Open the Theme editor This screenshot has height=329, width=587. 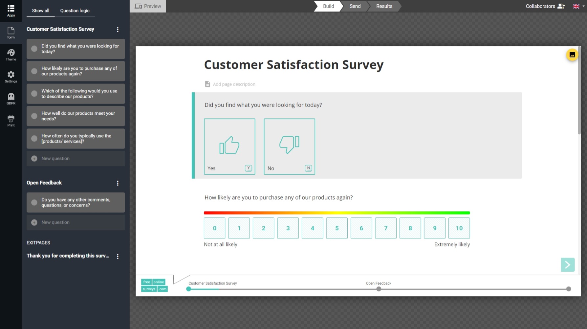click(11, 54)
